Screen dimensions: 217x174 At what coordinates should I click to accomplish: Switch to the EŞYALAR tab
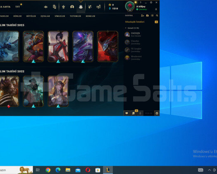[45, 16]
